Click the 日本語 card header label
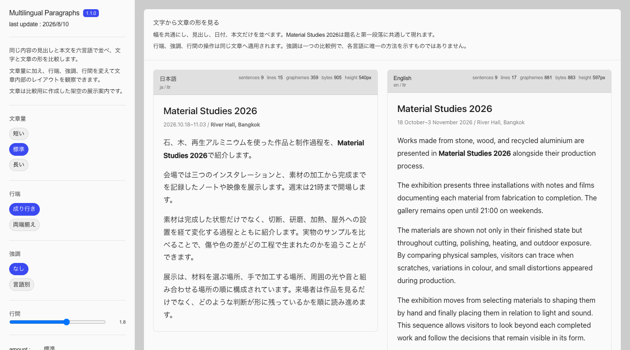 tap(168, 79)
